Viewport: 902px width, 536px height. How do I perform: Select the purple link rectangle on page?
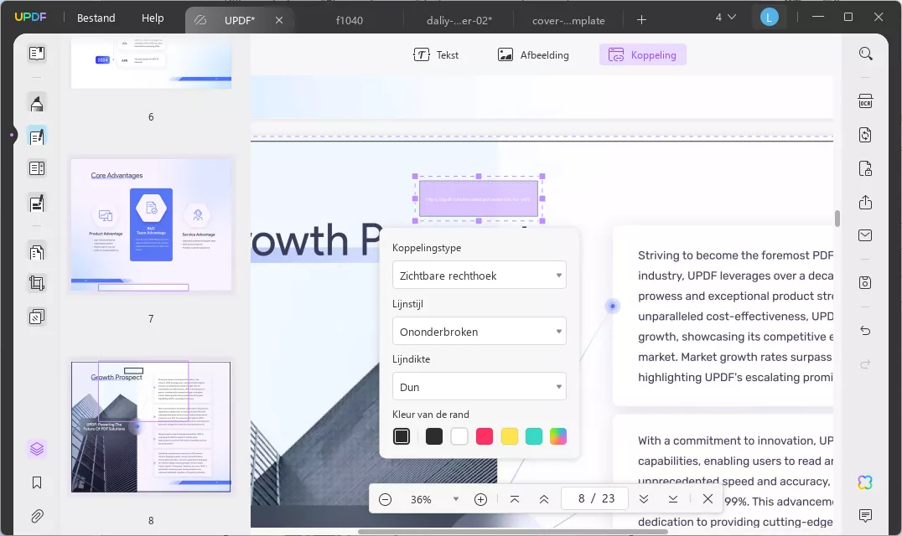tap(479, 198)
